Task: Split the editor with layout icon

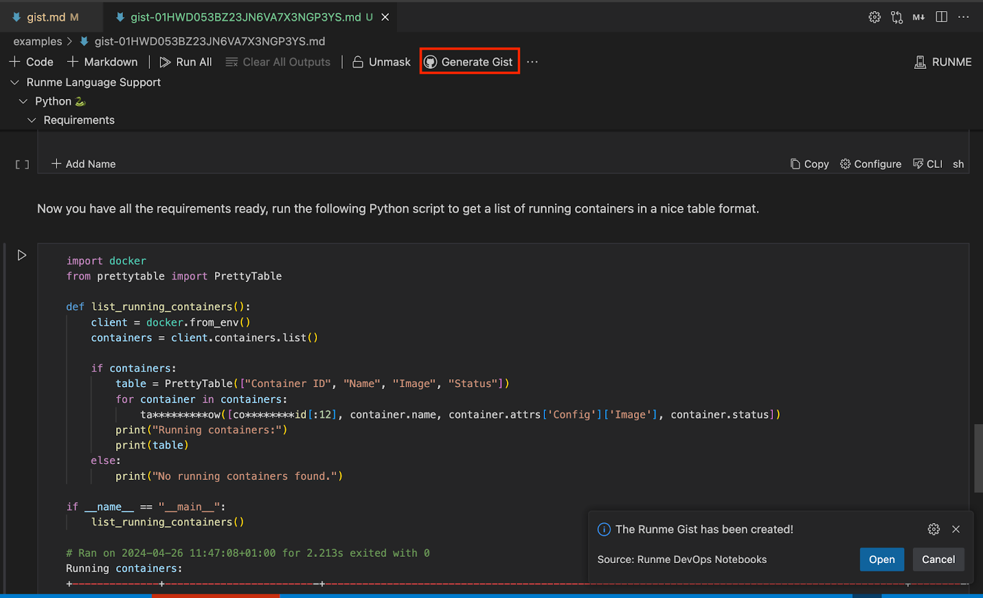Action: click(x=941, y=17)
